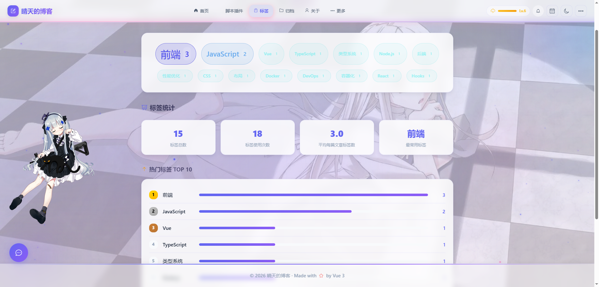Viewport: 599px width, 287px height.
Task: Click the Vue ranking progress bar
Action: click(314, 228)
